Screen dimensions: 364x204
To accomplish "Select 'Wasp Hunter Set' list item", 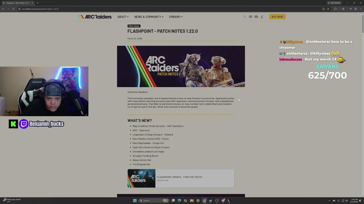I will (142, 160).
